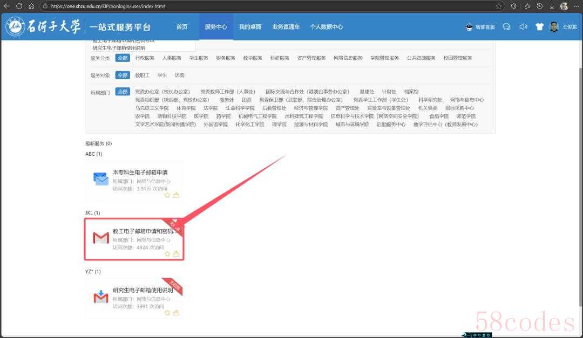The image size is (583, 338).
Task: Click the red M mail icon for 教工电子邮箱
Action: point(100,238)
